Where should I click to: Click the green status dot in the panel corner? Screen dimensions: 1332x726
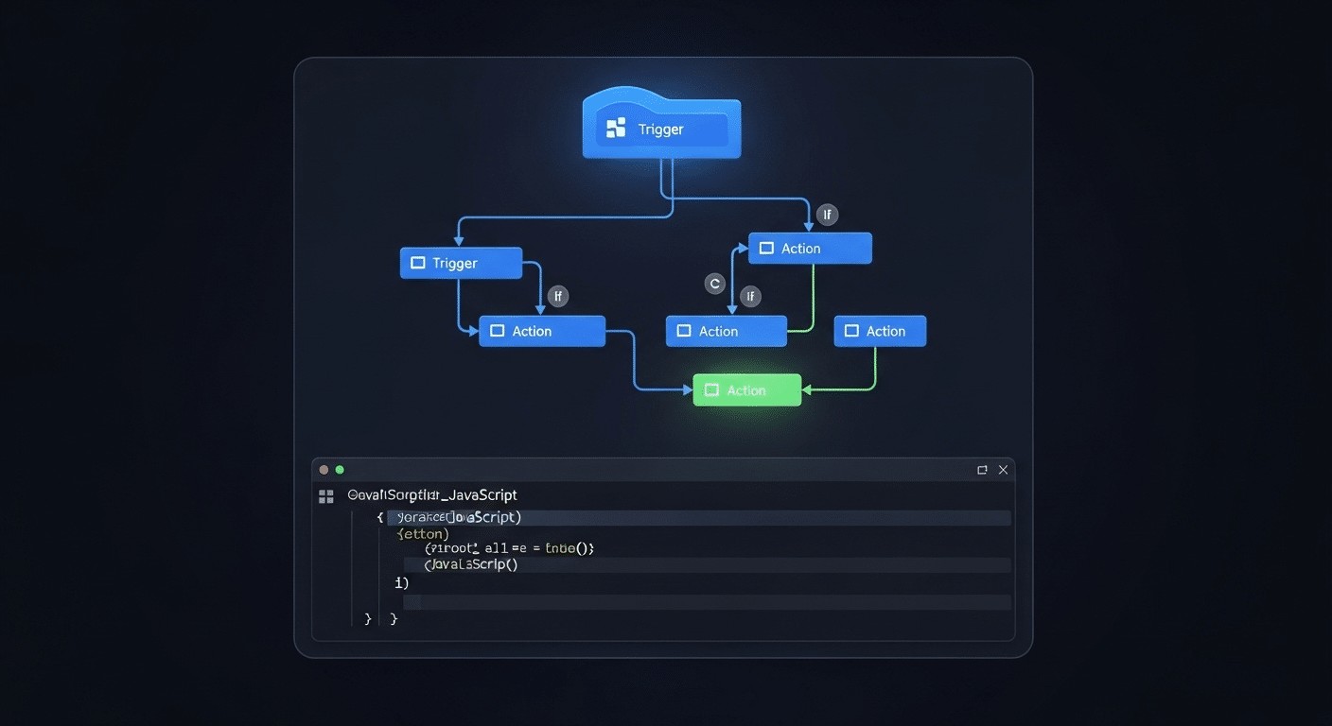(x=340, y=469)
